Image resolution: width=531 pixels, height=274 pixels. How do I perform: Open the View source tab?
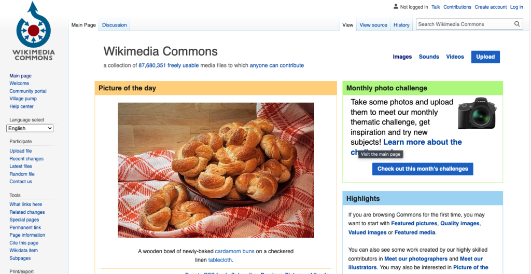point(373,25)
